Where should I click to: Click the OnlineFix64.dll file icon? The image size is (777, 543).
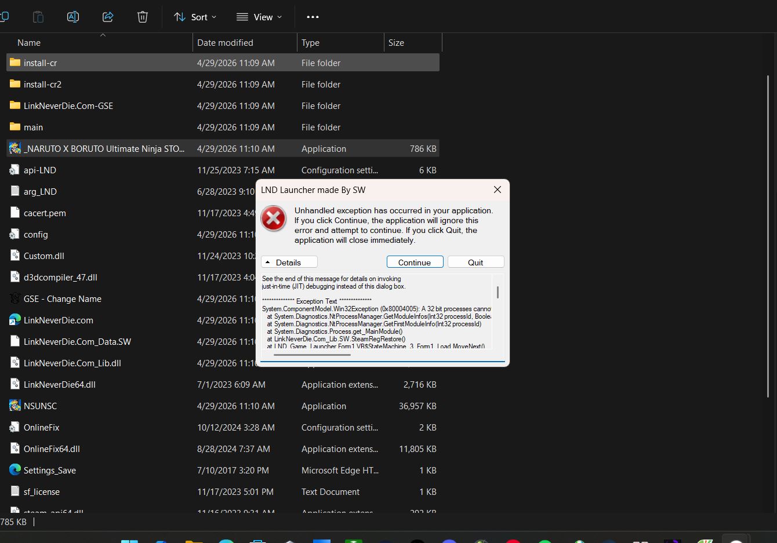pos(15,449)
